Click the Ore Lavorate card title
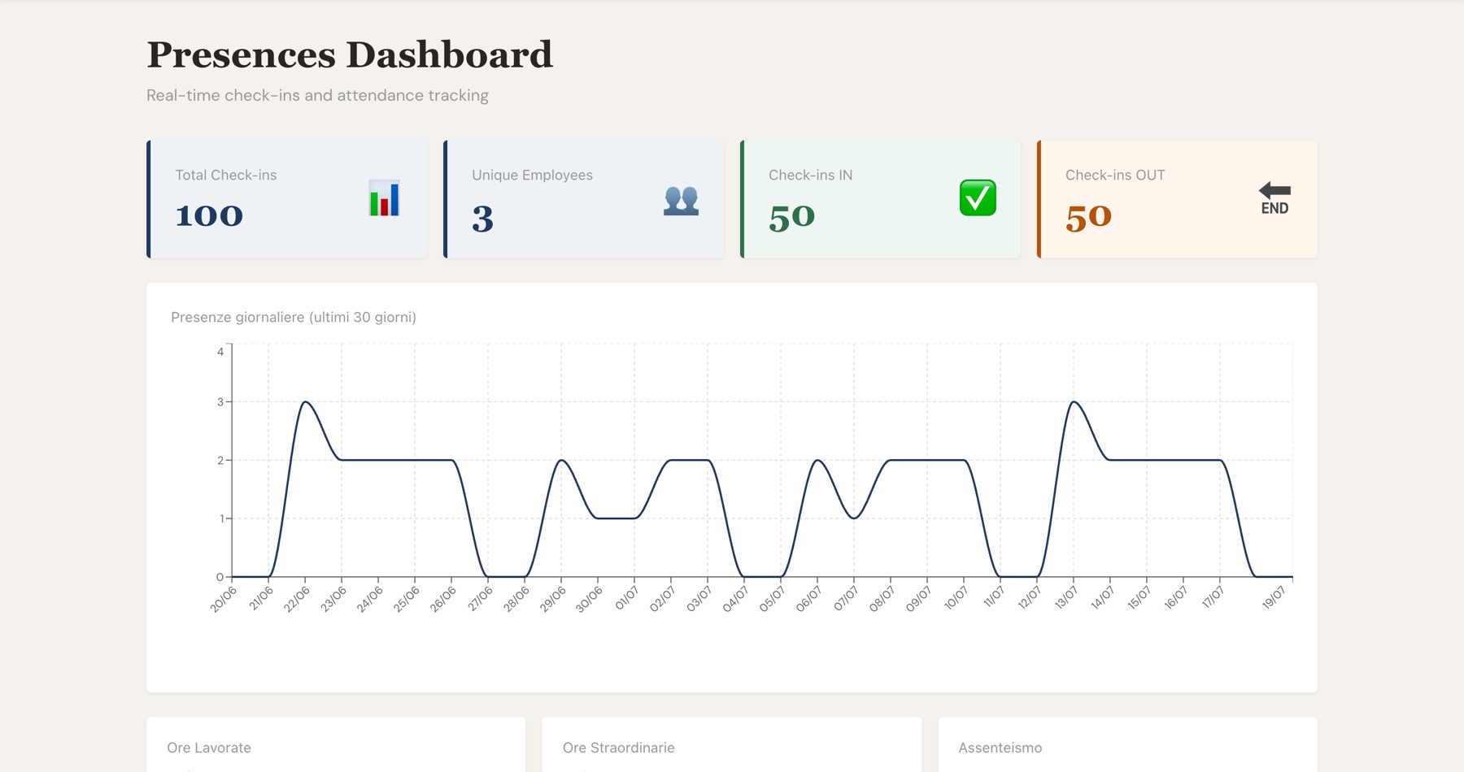 click(x=209, y=748)
